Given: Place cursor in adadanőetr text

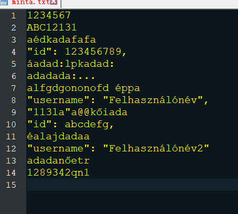Looking at the screenshot, I should 58,161.
